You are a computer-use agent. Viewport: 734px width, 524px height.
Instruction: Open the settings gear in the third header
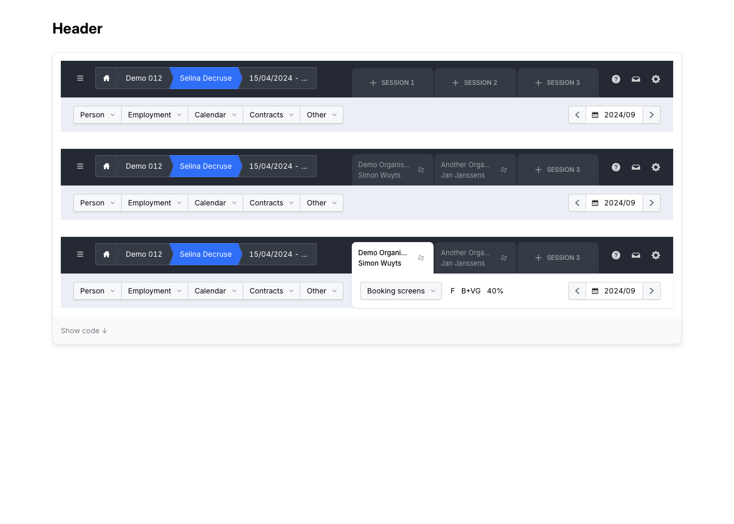point(656,255)
